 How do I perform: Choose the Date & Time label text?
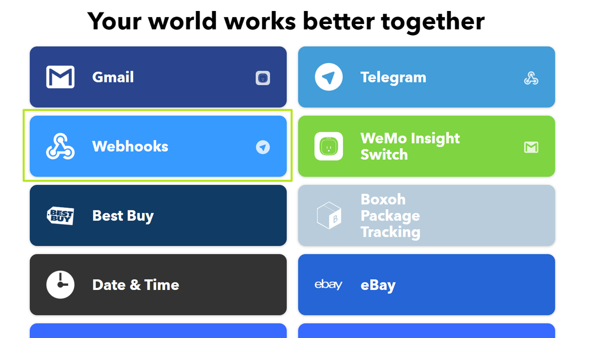tap(135, 284)
